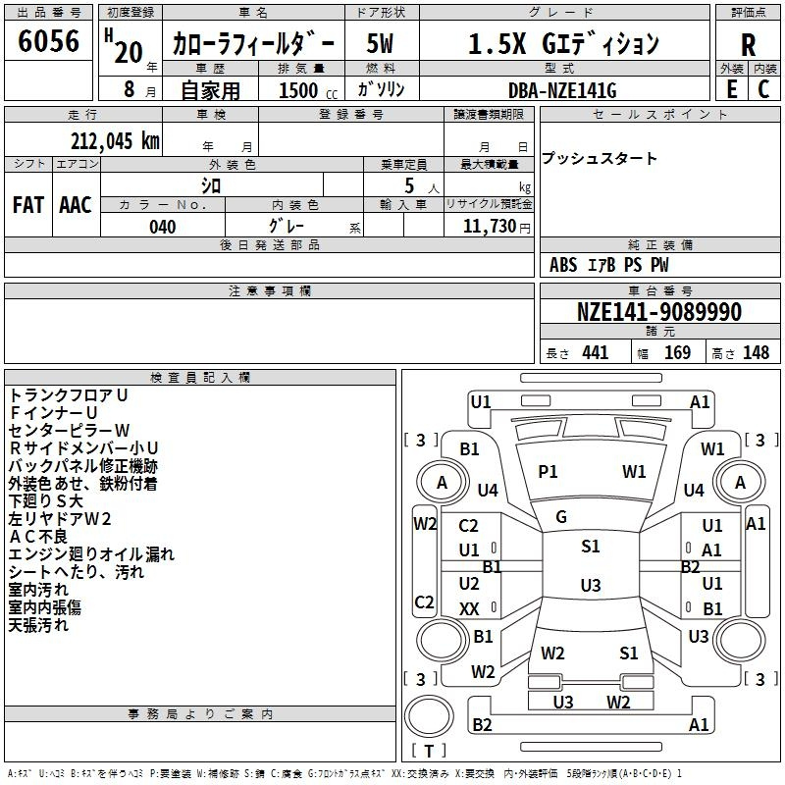Select the W2 mark on the rear window
Screen dimensions: 785x785
(x=552, y=653)
